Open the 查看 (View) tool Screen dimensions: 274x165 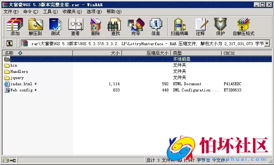(75, 27)
